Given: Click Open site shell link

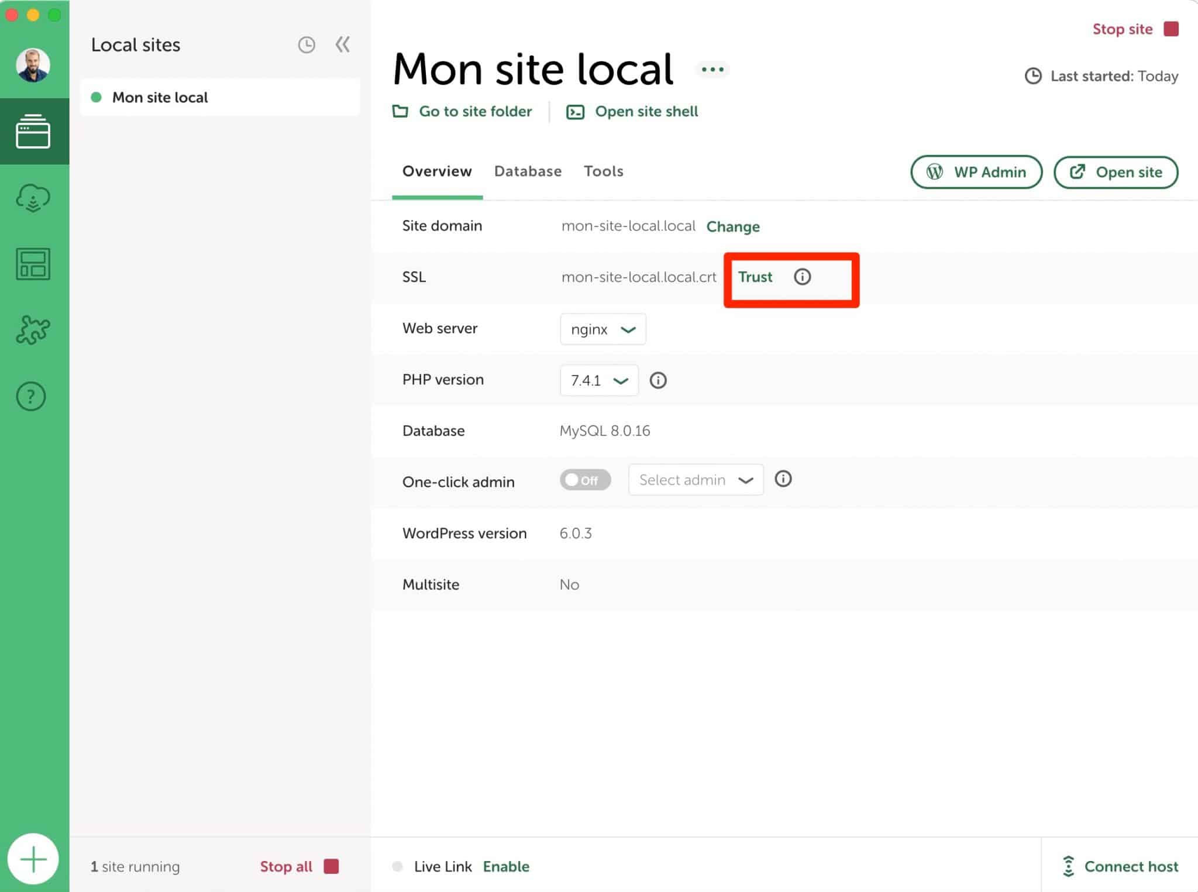Looking at the screenshot, I should [632, 111].
